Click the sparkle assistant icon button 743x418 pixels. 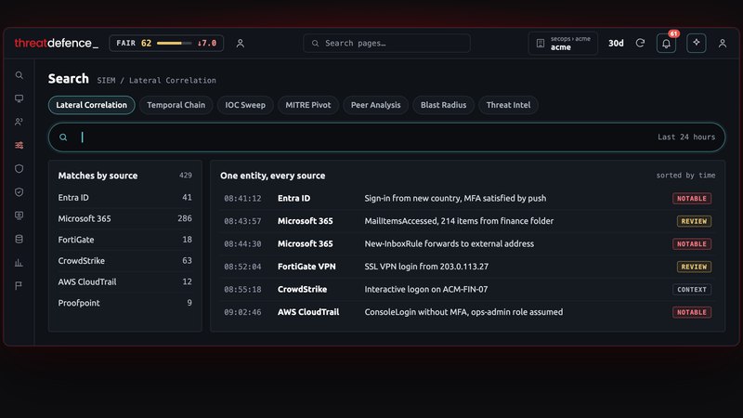[x=696, y=43]
